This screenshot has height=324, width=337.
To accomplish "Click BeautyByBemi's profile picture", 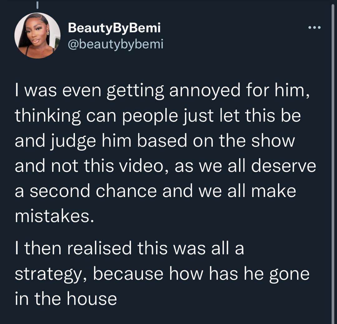I will 37,35.
